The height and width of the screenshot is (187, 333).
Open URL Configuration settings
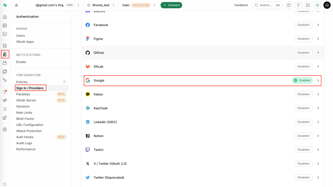tap(30, 125)
